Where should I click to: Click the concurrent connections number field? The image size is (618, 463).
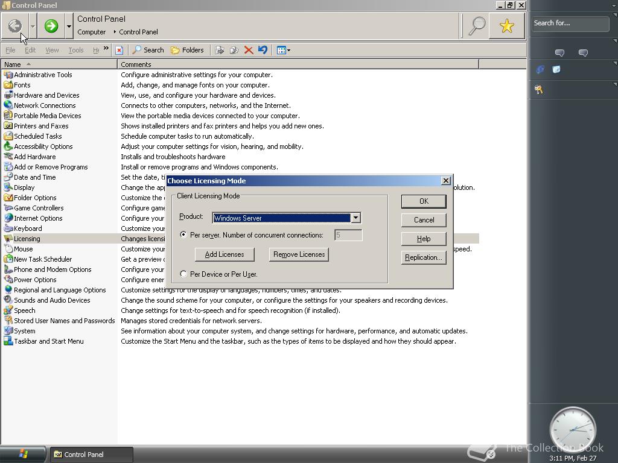pyautogui.click(x=348, y=235)
